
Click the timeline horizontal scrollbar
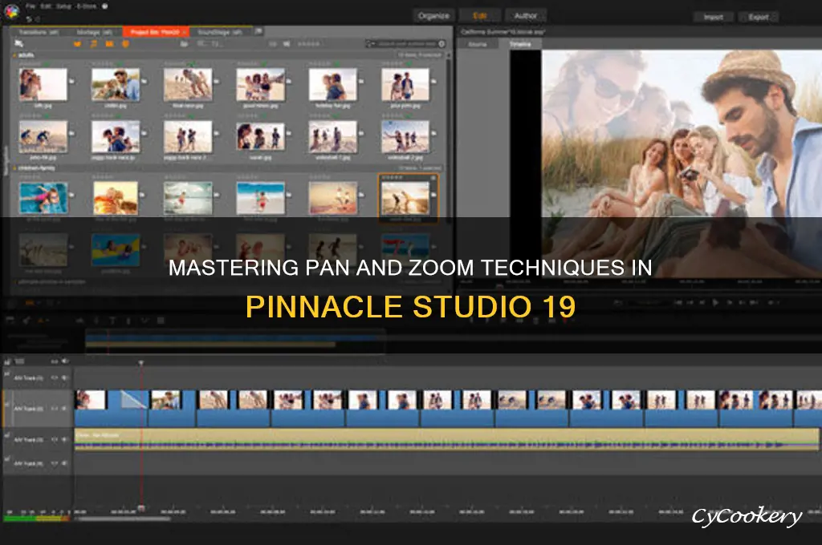pyautogui.click(x=124, y=519)
